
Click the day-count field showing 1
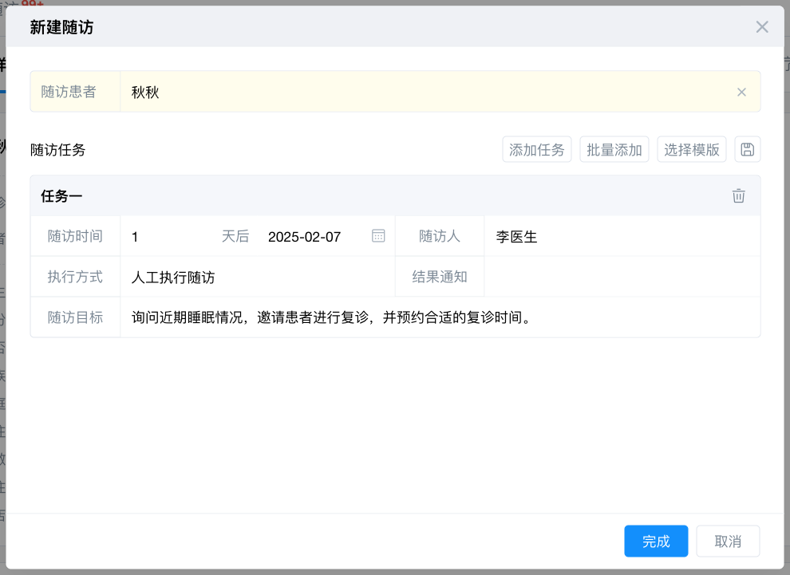(168, 237)
